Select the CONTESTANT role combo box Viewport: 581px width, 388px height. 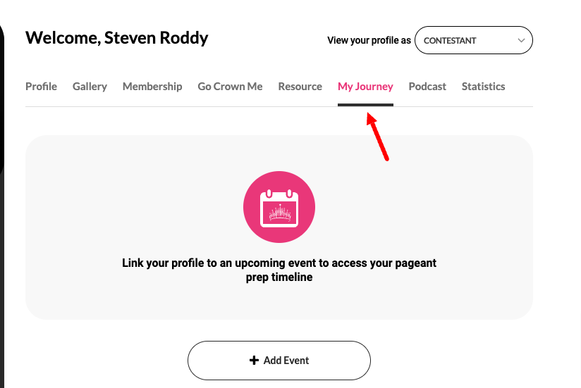click(x=473, y=40)
